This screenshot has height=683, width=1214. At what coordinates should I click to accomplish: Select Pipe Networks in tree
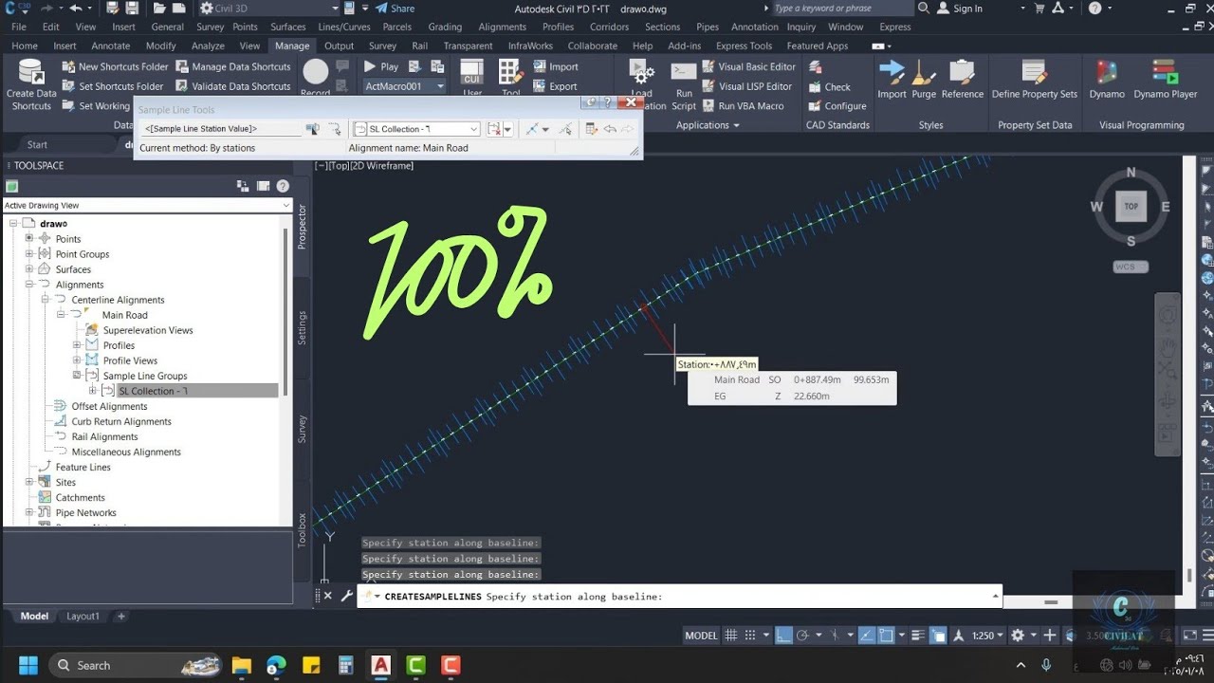(85, 512)
